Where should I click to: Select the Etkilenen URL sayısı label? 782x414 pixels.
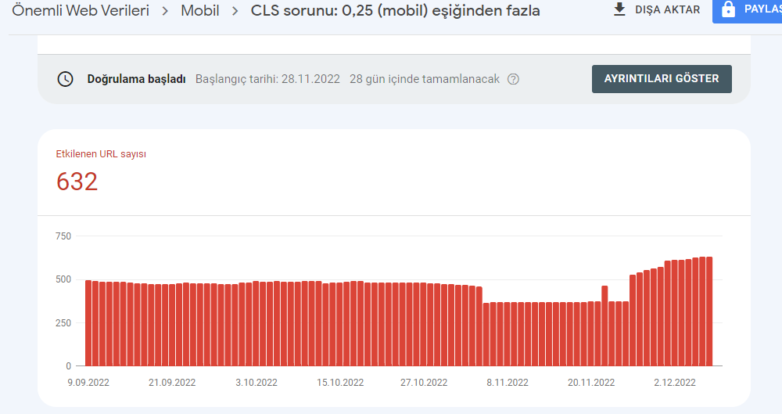point(101,154)
